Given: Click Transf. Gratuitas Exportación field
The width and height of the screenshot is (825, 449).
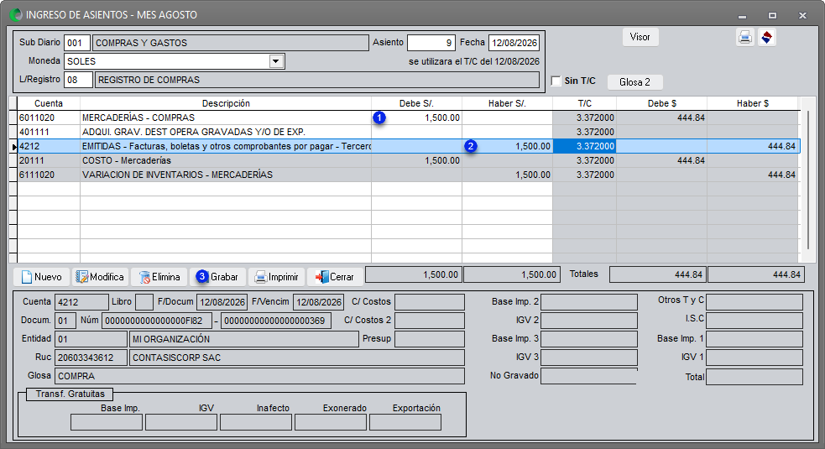Looking at the screenshot, I should click(405, 422).
